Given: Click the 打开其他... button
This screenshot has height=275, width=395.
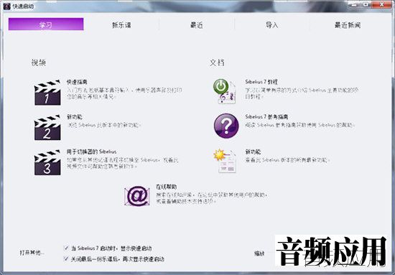Looking at the screenshot, I should tap(32, 253).
